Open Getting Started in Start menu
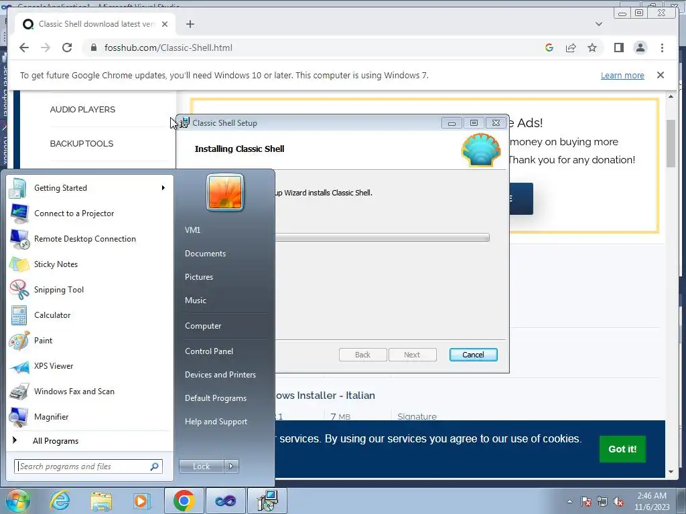The image size is (686, 514). click(90, 188)
